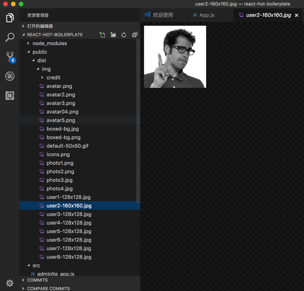The image size is (304, 291).
Task: Switch to the 欢迎使用 tab
Action: point(163,15)
